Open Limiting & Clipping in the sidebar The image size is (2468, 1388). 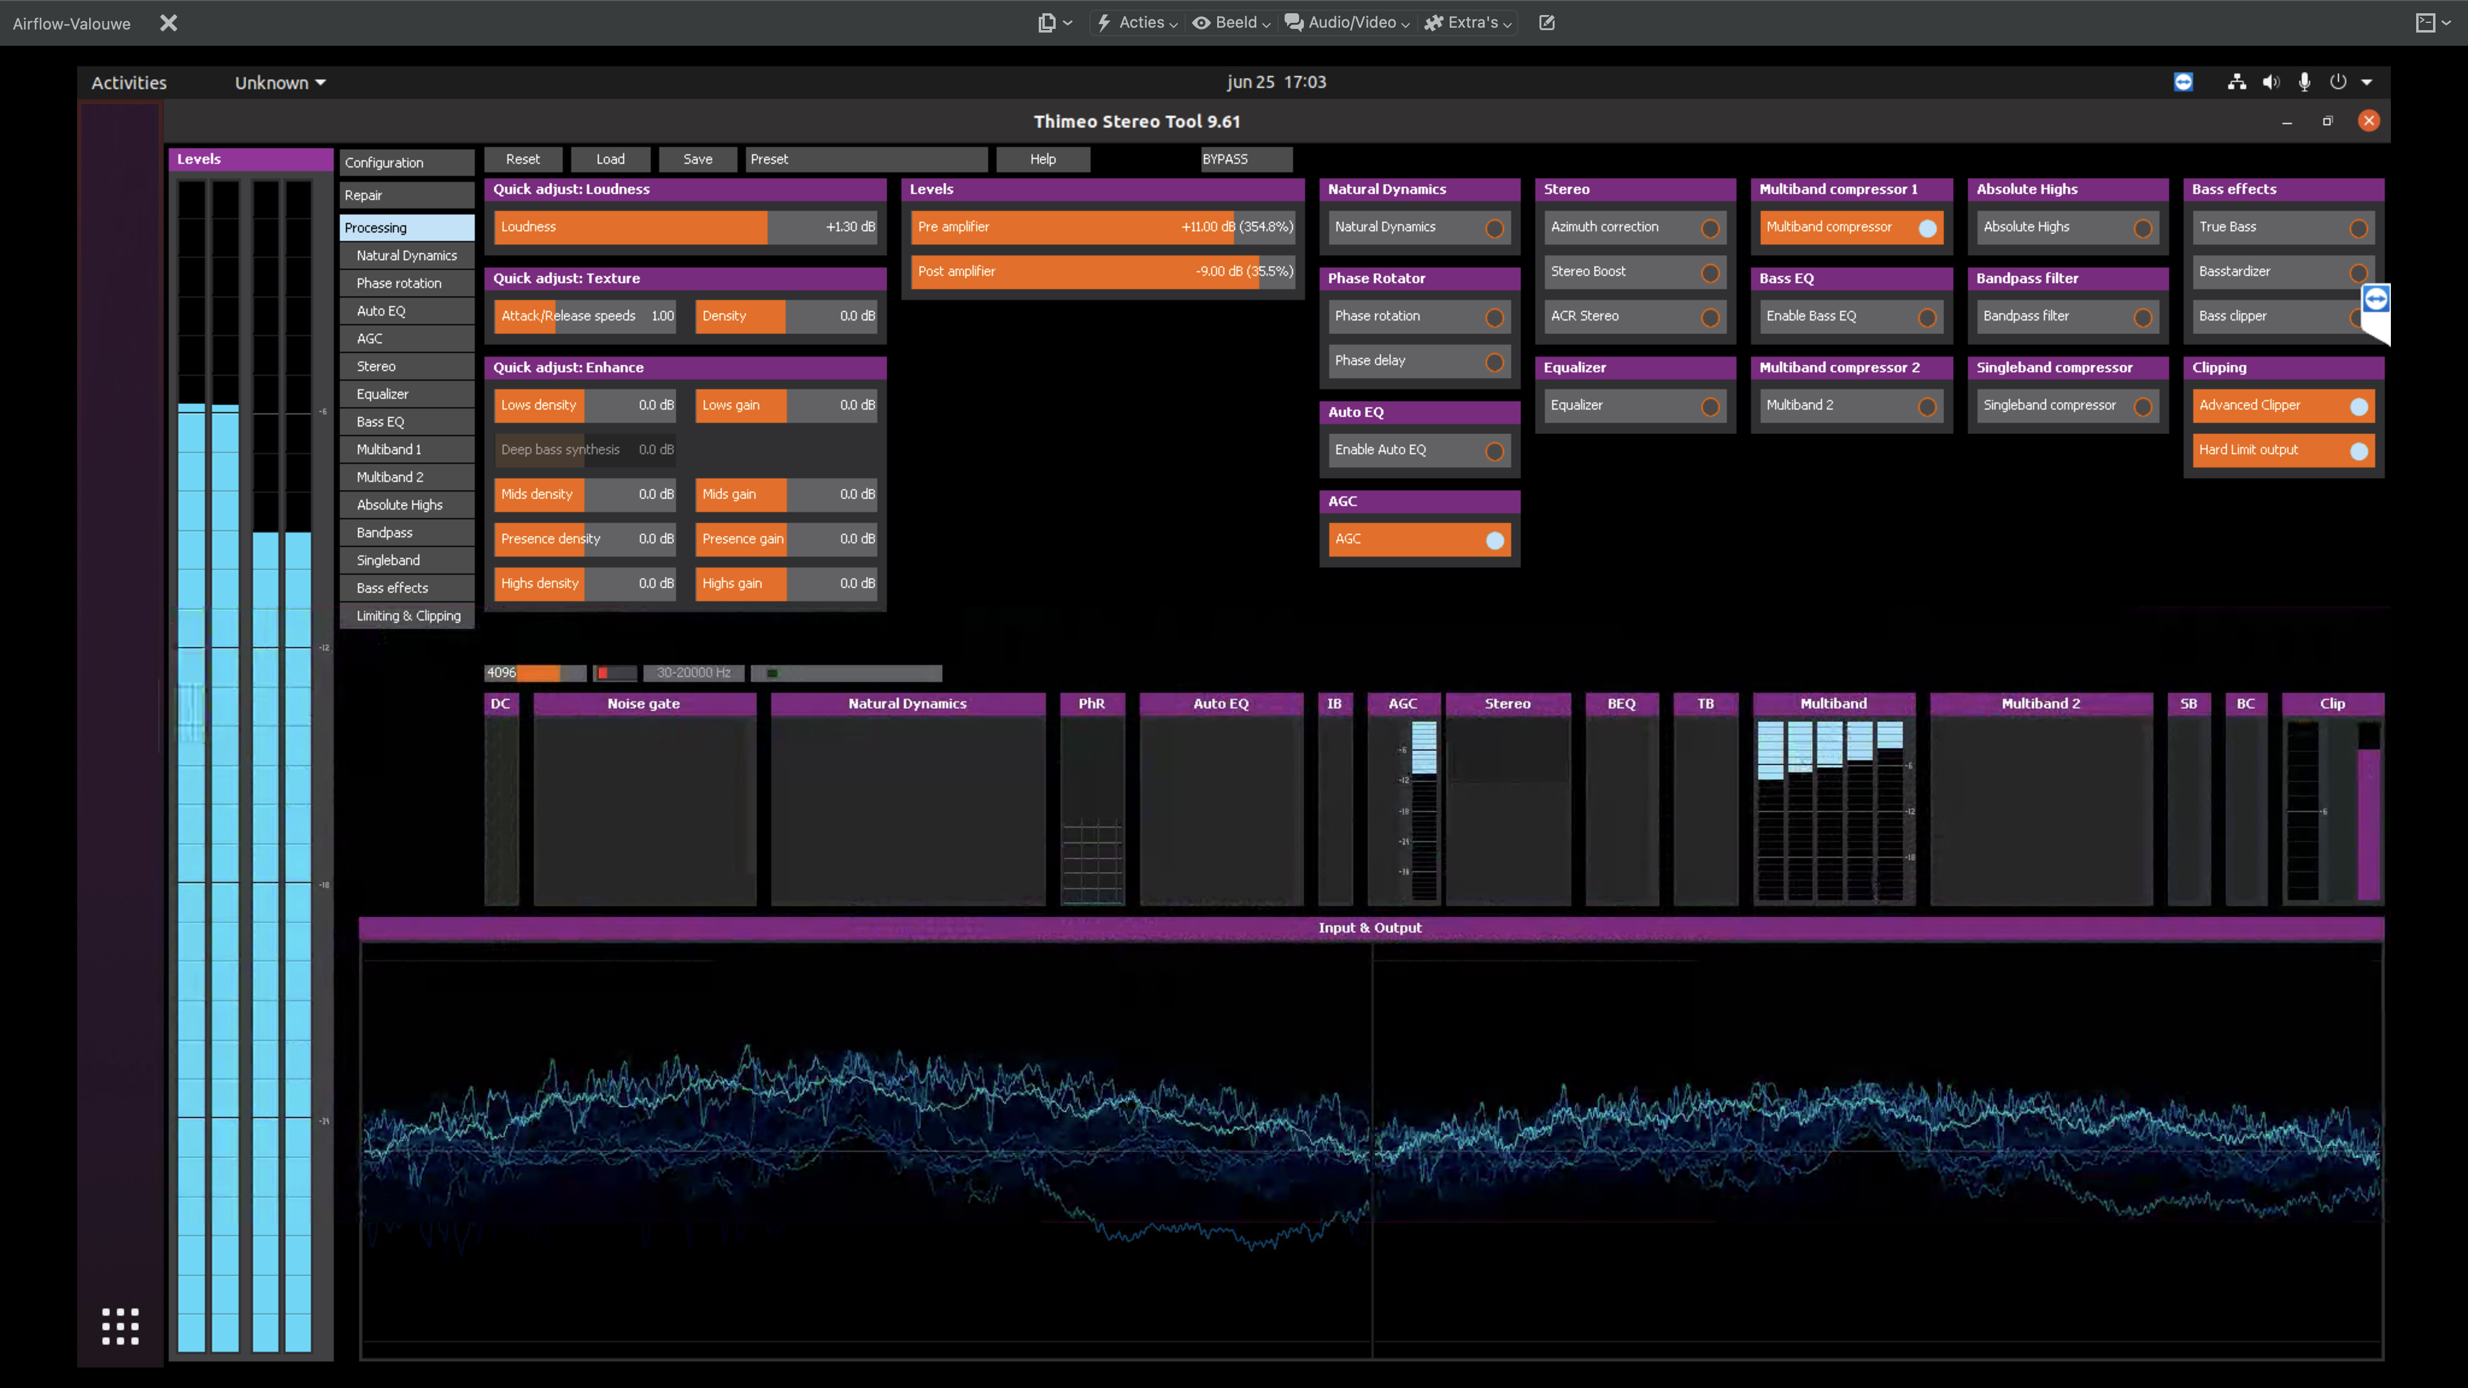tap(407, 616)
